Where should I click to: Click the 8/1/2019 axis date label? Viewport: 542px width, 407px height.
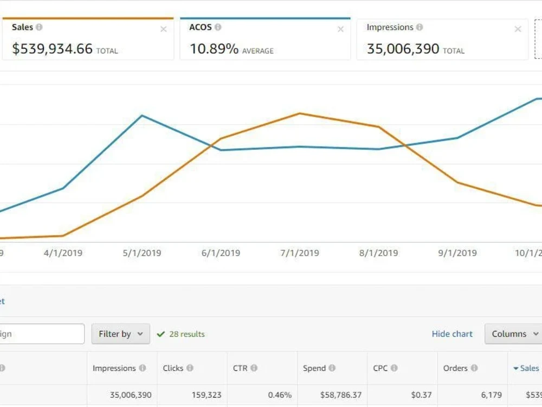tap(378, 253)
